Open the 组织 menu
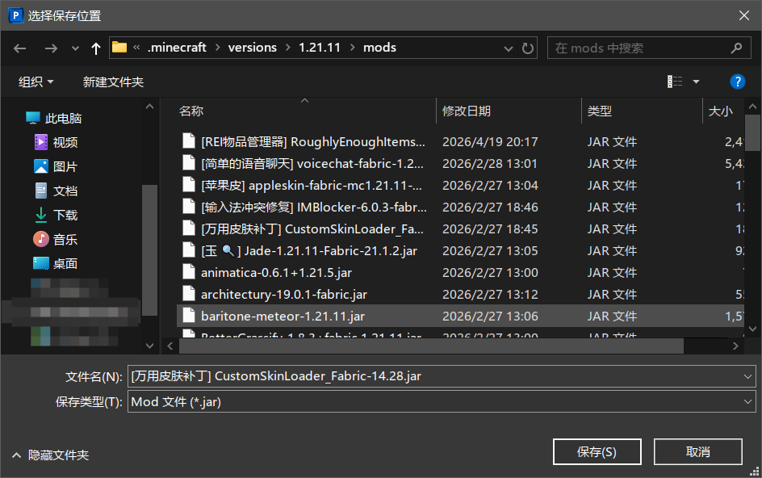 [x=36, y=82]
